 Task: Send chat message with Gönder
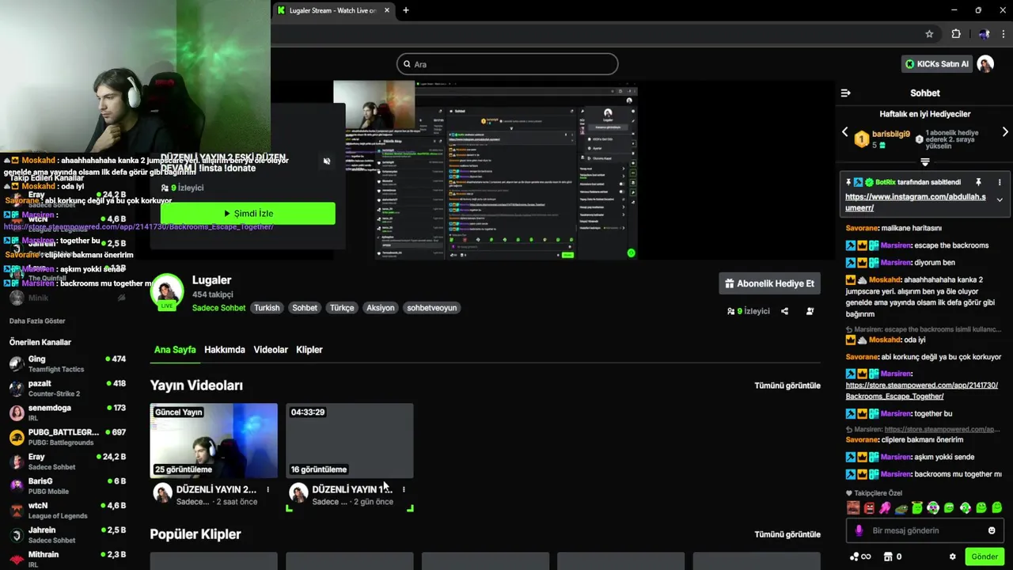(985, 557)
